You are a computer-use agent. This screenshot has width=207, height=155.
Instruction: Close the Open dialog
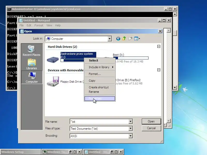coord(160,31)
